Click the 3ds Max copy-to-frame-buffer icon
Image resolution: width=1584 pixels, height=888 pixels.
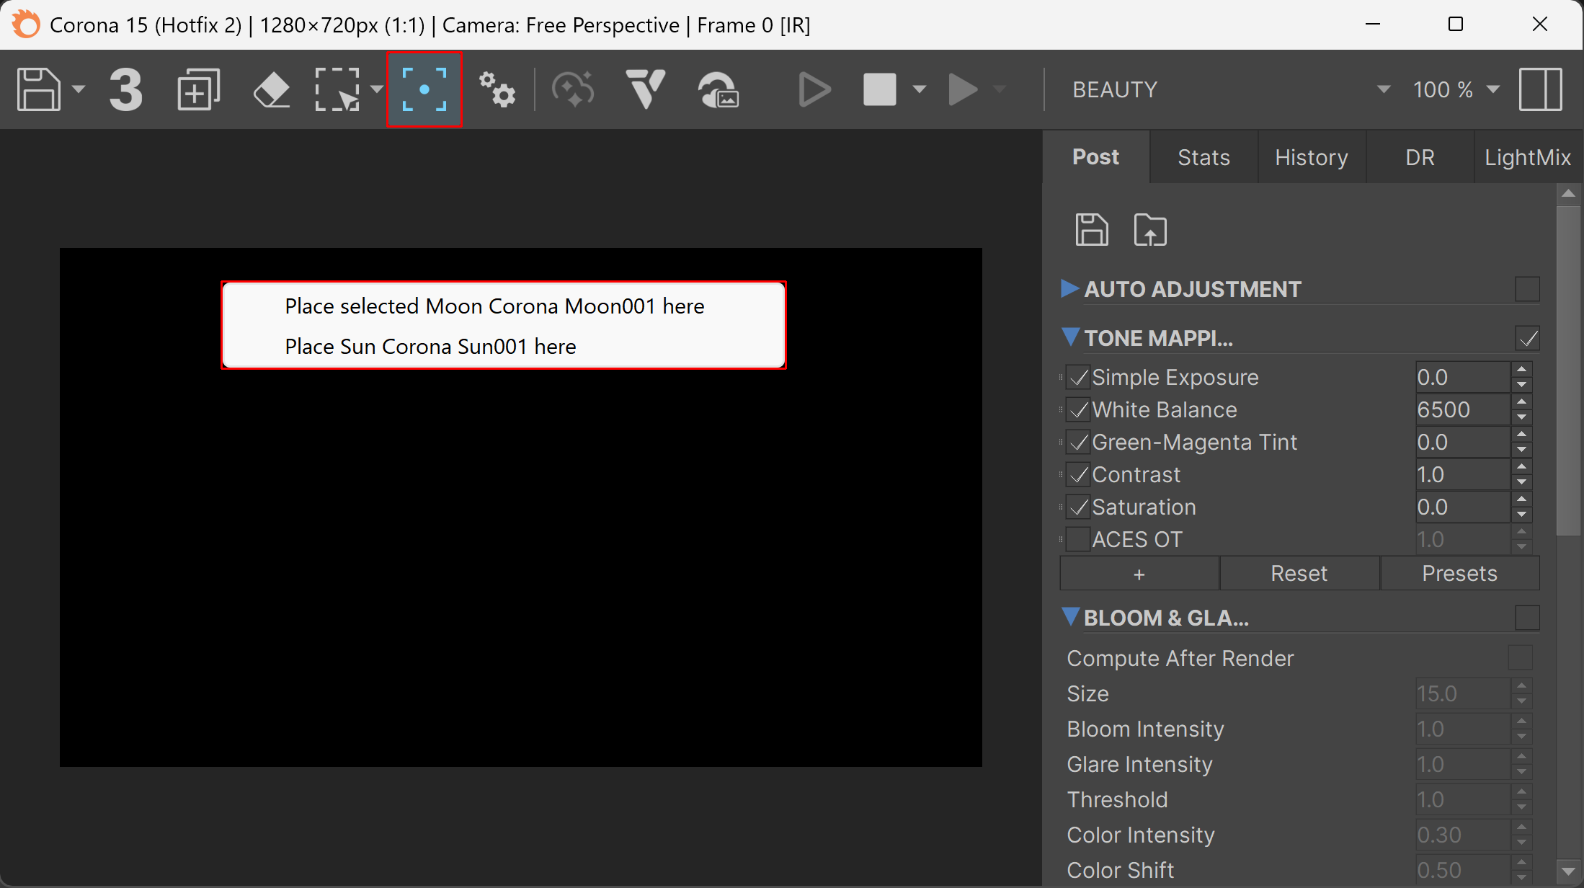(x=126, y=89)
